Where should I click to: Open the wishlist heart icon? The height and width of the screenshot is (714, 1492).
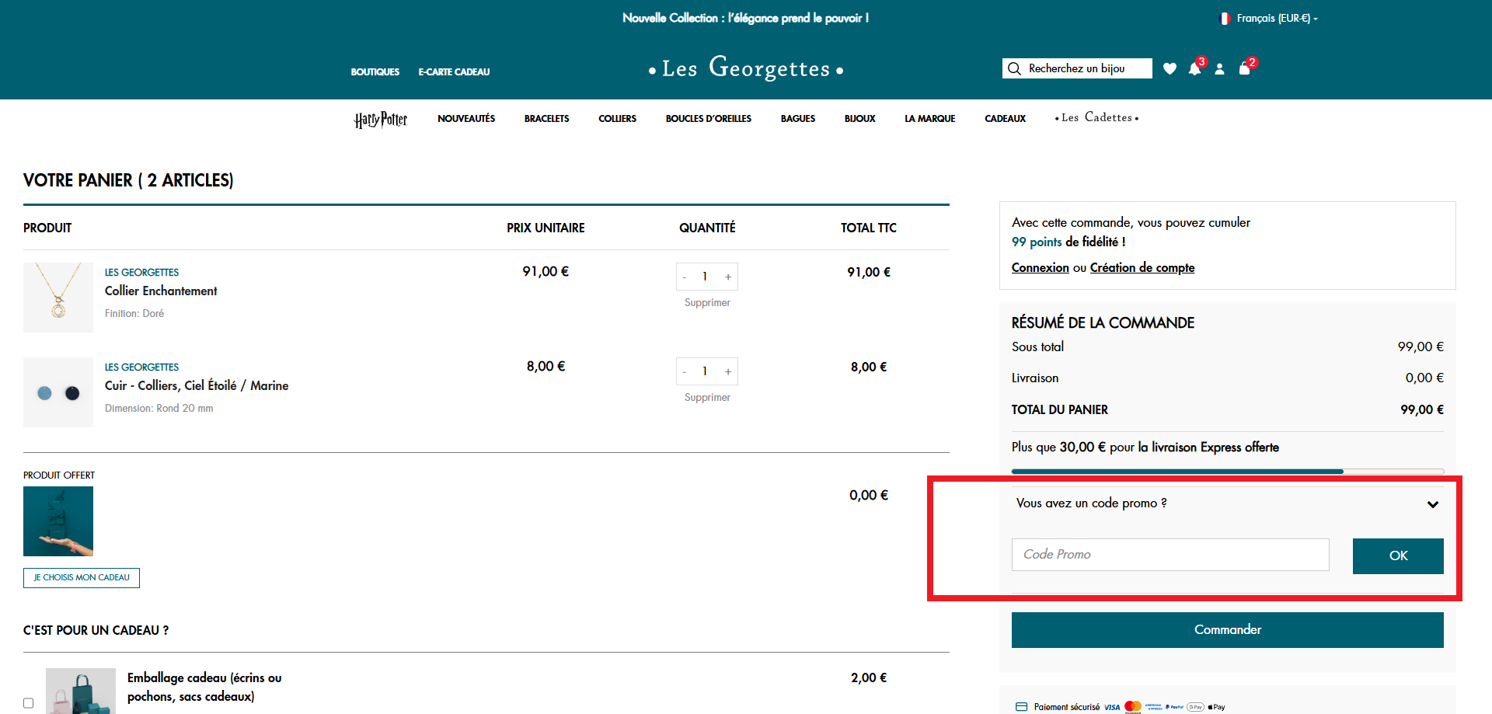point(1170,68)
